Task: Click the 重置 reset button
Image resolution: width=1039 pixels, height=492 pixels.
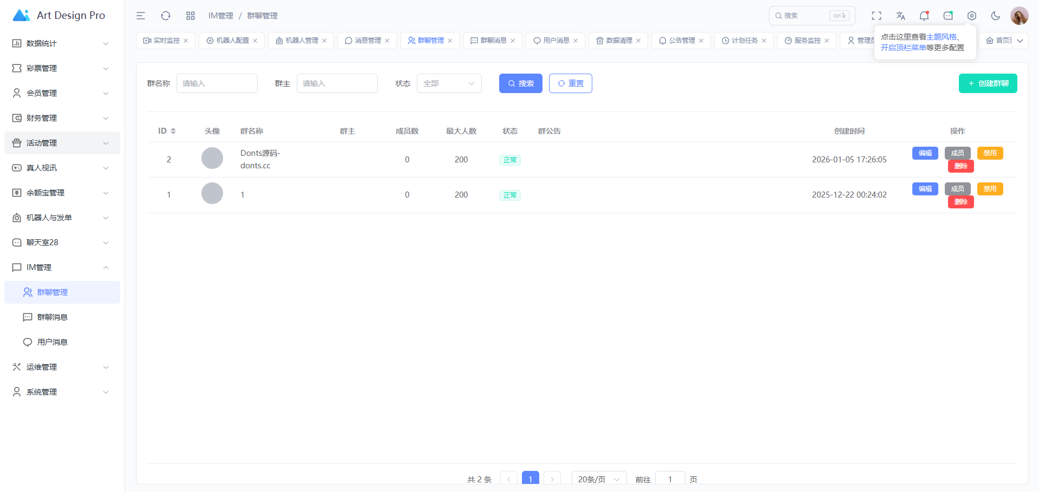Action: pos(570,83)
